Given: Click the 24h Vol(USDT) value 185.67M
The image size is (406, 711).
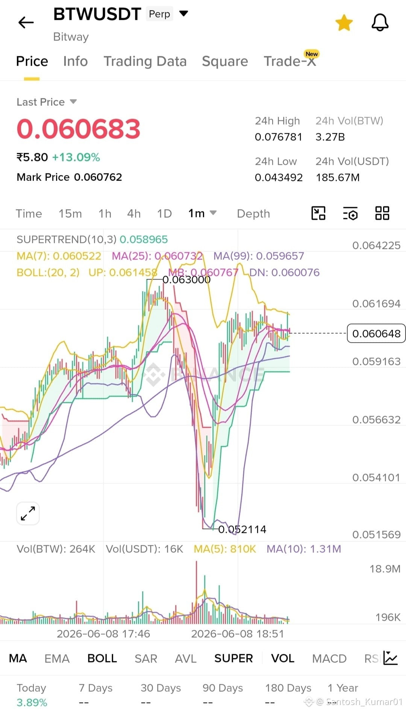Looking at the screenshot, I should tap(338, 177).
